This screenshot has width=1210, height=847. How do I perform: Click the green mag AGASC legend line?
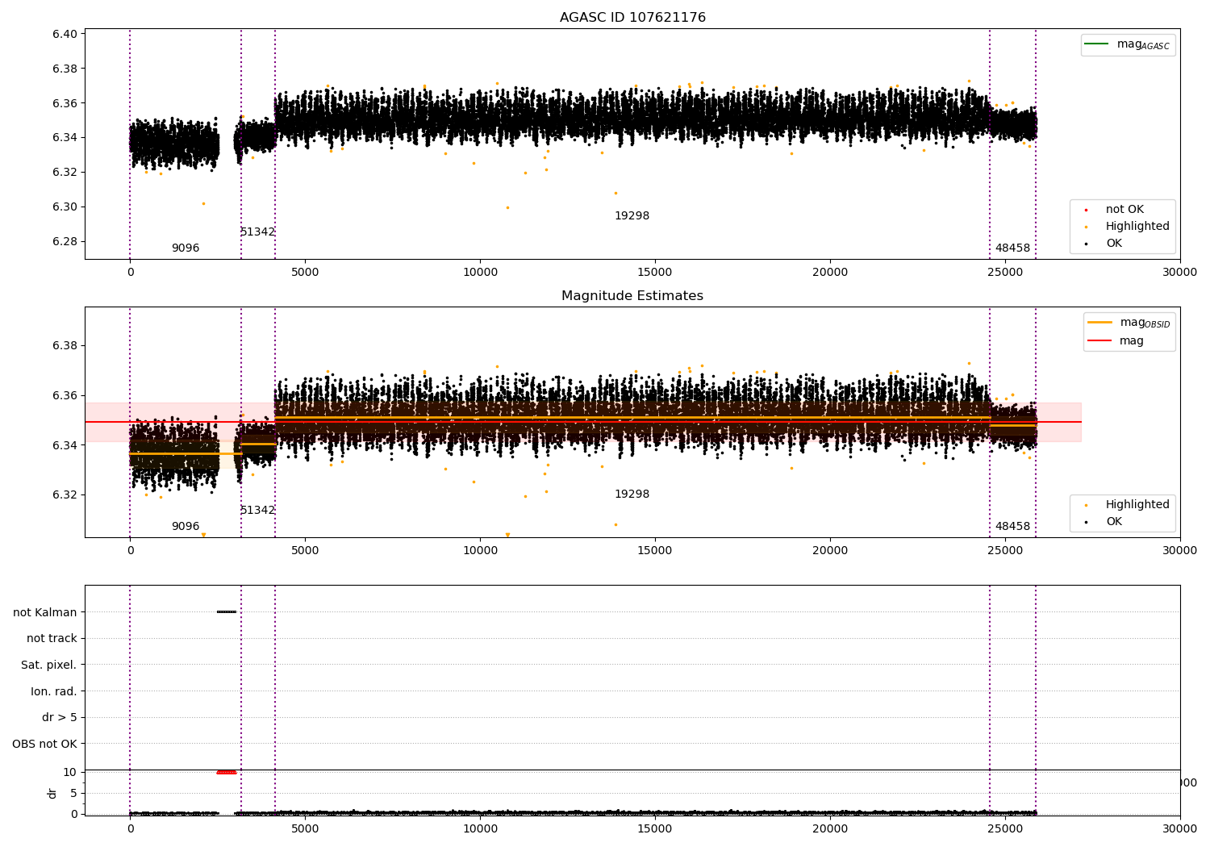(1097, 44)
